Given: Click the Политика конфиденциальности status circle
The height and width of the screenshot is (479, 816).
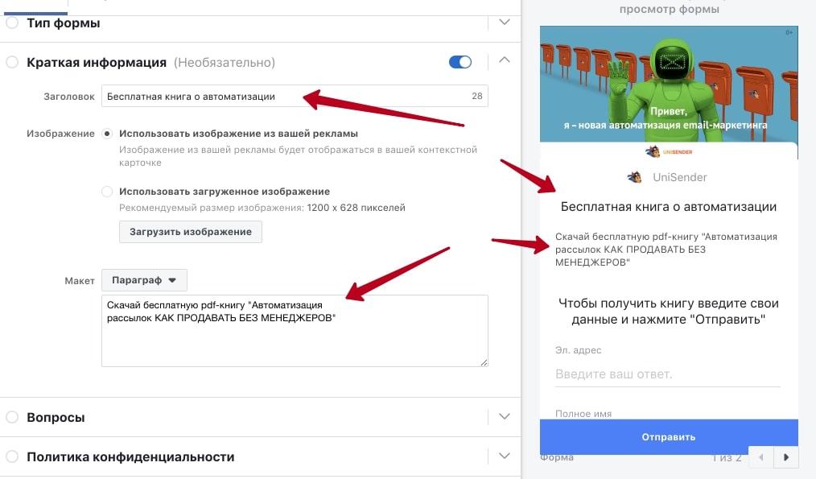Looking at the screenshot, I should (x=12, y=456).
